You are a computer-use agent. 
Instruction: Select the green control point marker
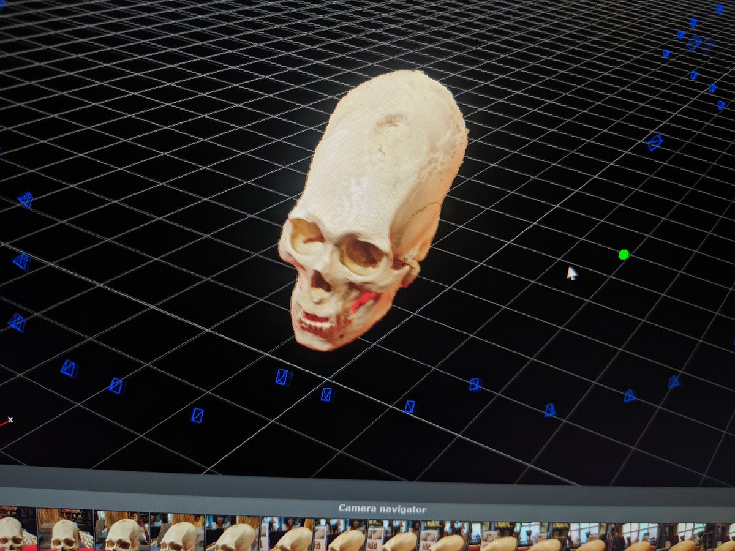pyautogui.click(x=624, y=254)
